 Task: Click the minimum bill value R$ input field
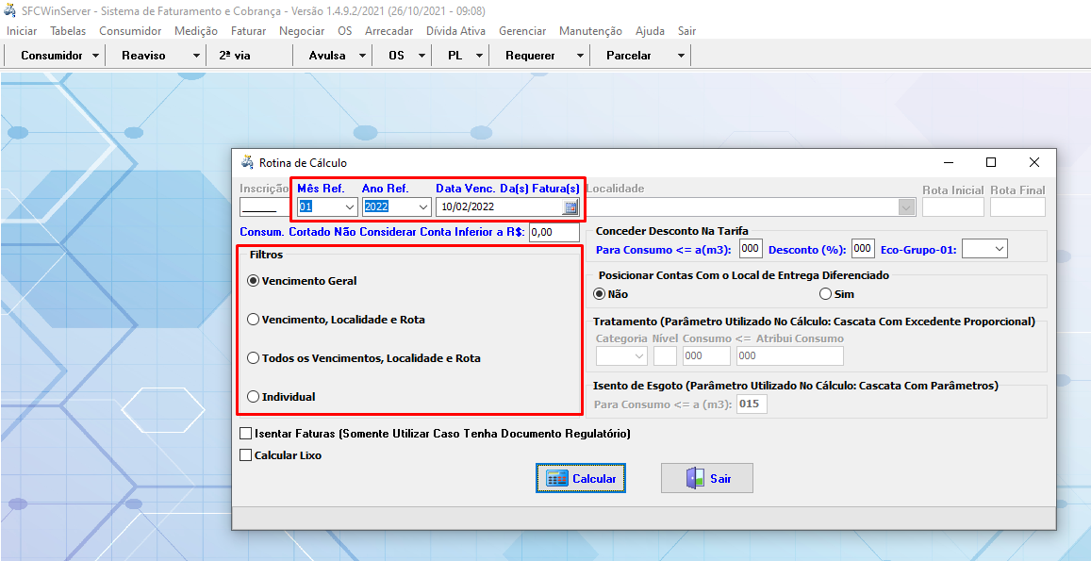[554, 232]
